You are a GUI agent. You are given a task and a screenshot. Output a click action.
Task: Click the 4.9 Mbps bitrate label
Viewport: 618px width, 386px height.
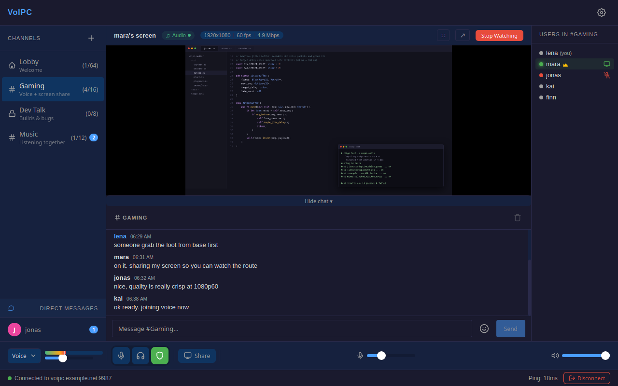coord(268,35)
